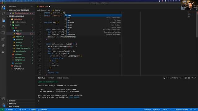Open the Docker view icon
Screen dimensions: 198x111
coord(3,52)
